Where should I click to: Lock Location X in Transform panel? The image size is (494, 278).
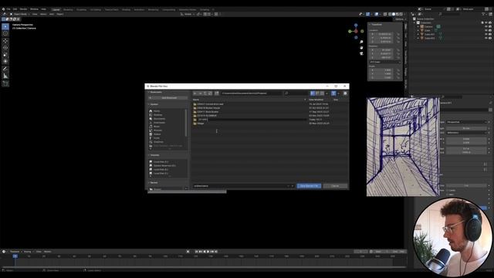coord(398,34)
